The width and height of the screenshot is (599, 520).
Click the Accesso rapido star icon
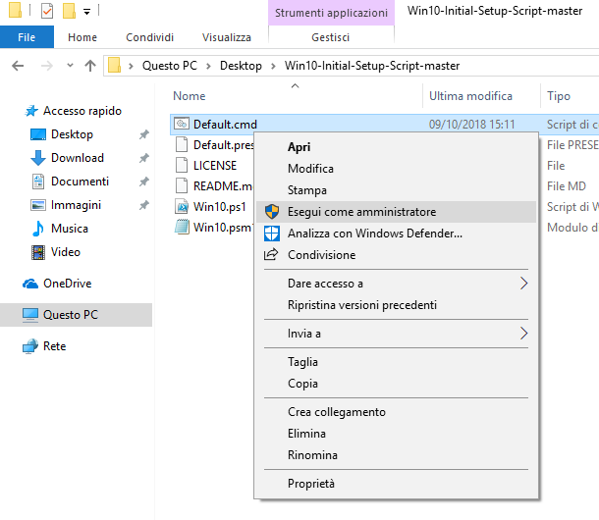[x=31, y=111]
